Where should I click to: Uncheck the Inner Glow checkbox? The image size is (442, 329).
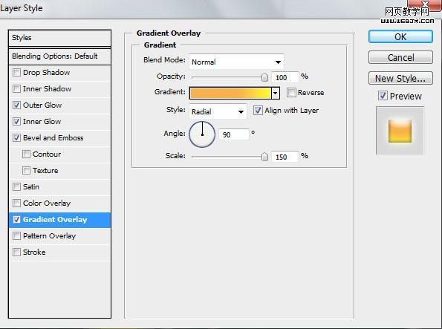pos(16,122)
